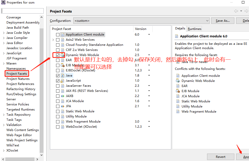Expand the Java Code Style tree node
The height and width of the screenshot is (161, 249).
click(4, 33)
